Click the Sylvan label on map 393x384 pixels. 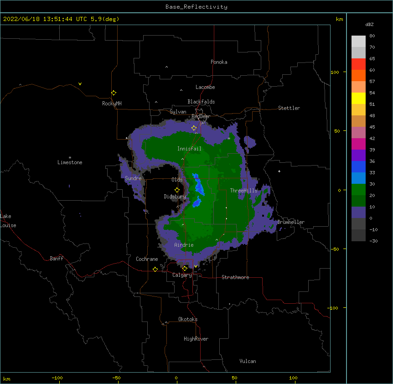(x=178, y=112)
